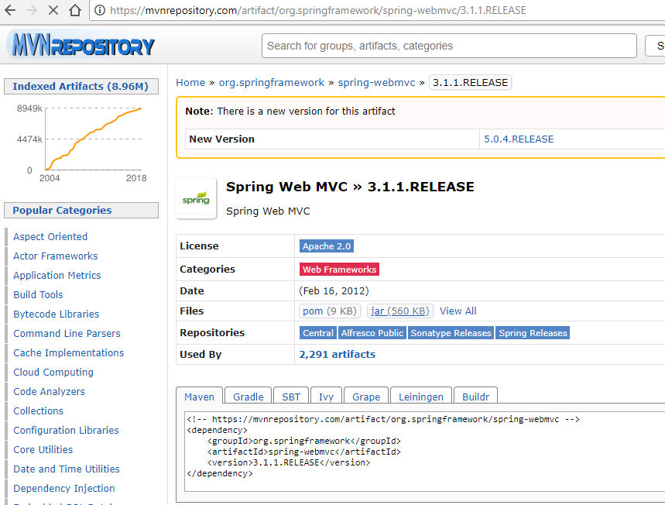665x505 pixels.
Task: Open the Command Line Parsers category
Action: (67, 334)
